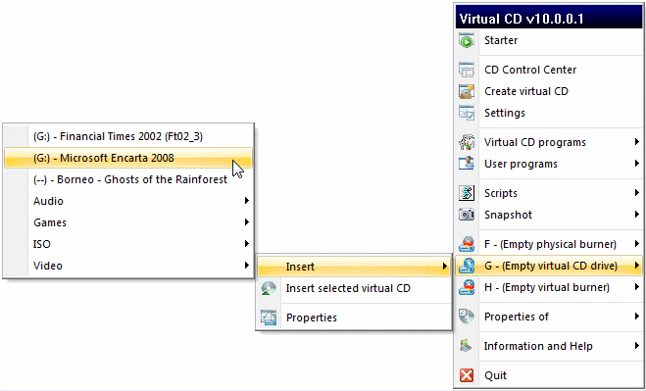Expand the Audio submenu arrow
Image resolution: width=646 pixels, height=391 pixels.
pos(246,201)
